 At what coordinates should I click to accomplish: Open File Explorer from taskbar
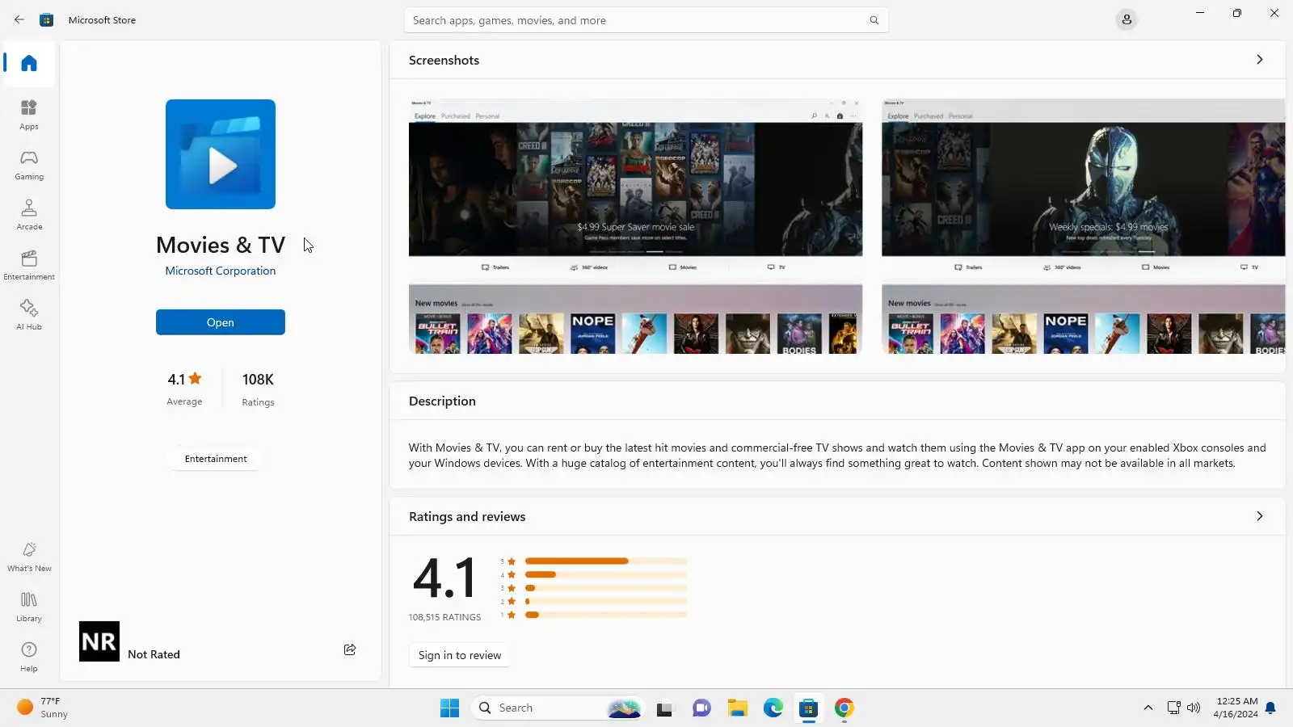tap(738, 708)
